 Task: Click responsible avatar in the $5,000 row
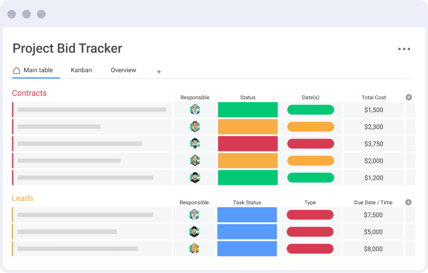[x=195, y=232]
